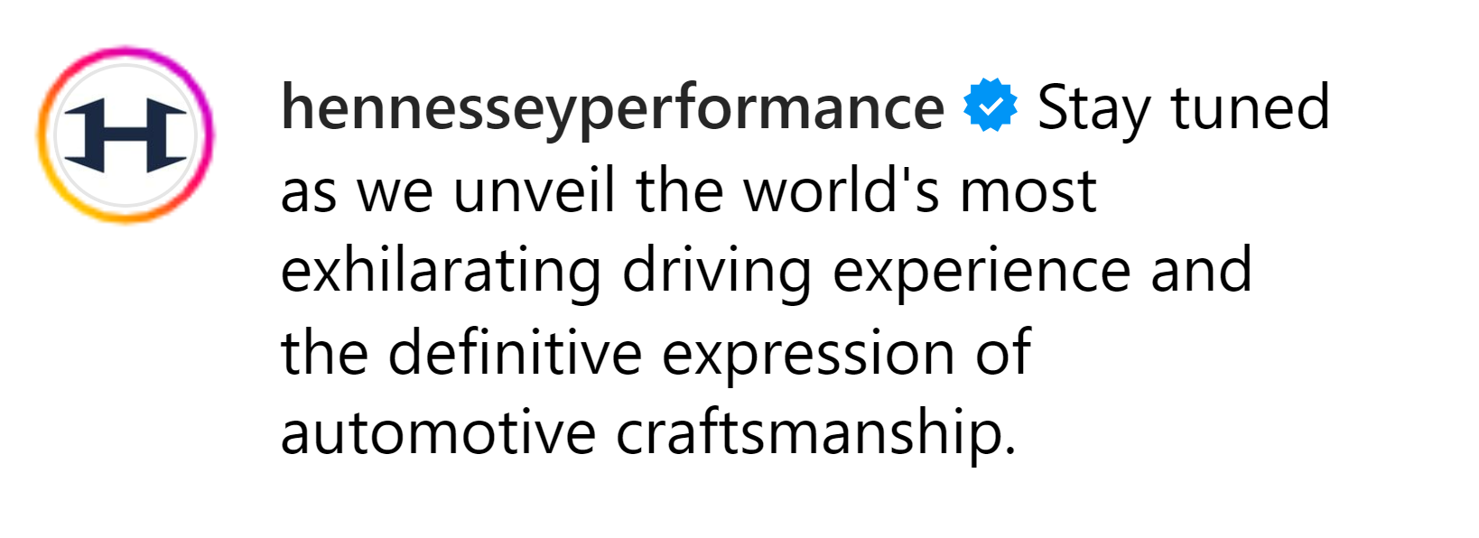Click the word "expression" in caption
The image size is (1479, 538).
click(808, 353)
